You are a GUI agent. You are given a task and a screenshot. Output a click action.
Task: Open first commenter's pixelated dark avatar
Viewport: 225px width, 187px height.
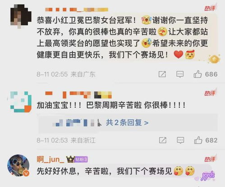coord(21,16)
